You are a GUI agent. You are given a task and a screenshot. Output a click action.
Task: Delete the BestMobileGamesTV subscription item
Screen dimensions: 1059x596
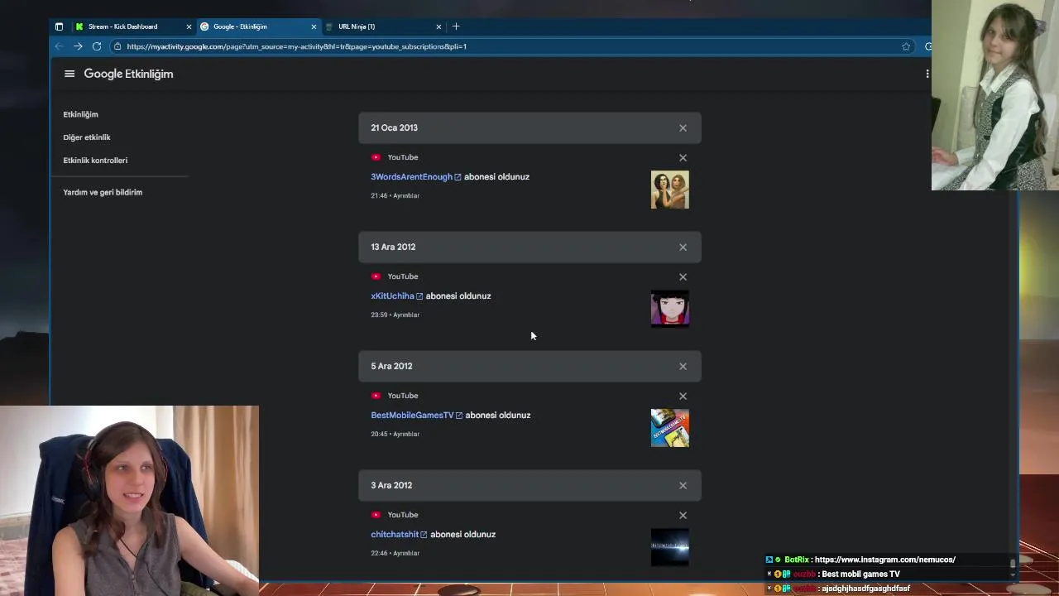coord(683,396)
